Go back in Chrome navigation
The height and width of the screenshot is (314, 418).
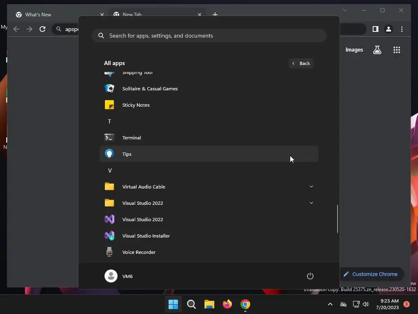coord(16,29)
